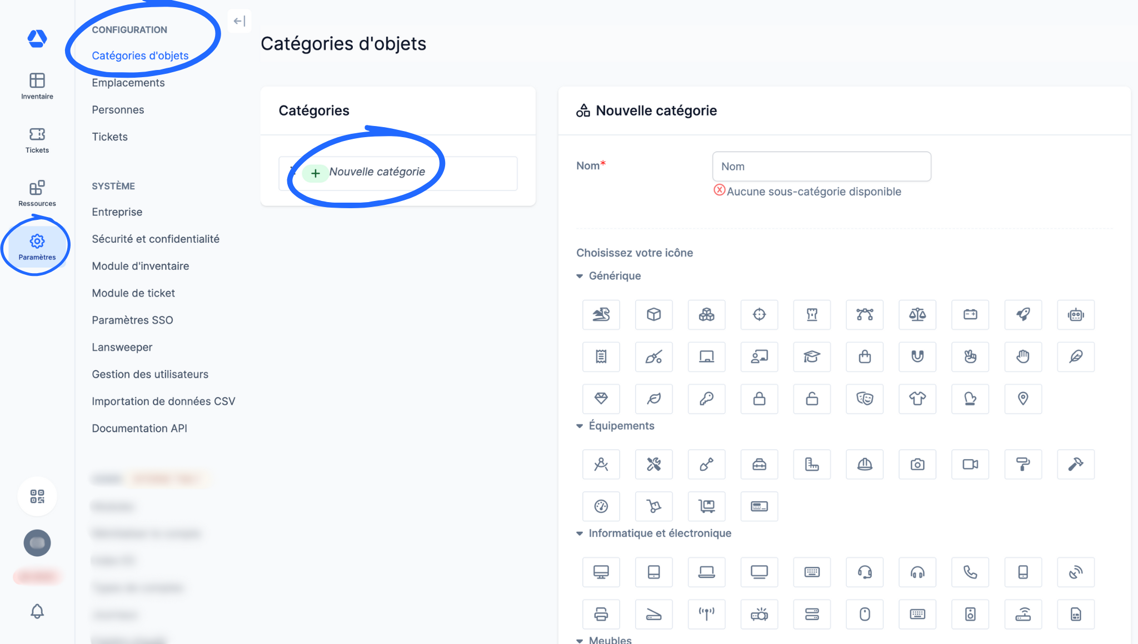
Task: Select the headset icon under Informatique
Action: coord(865,572)
